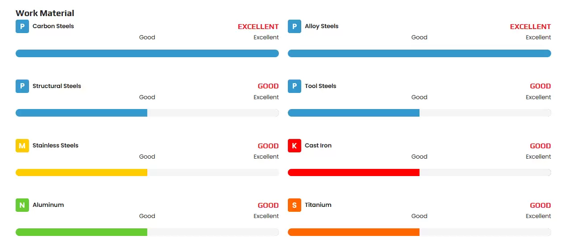
Task: Click the red Cast Iron rating bar
Action: click(354, 172)
